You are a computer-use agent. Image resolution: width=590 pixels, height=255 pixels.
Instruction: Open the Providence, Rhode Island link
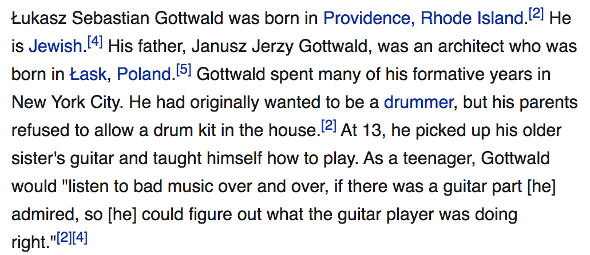click(x=424, y=18)
